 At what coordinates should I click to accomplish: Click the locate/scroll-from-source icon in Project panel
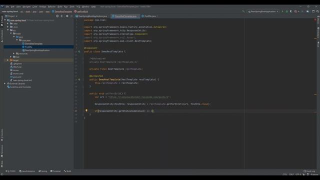pos(57,16)
